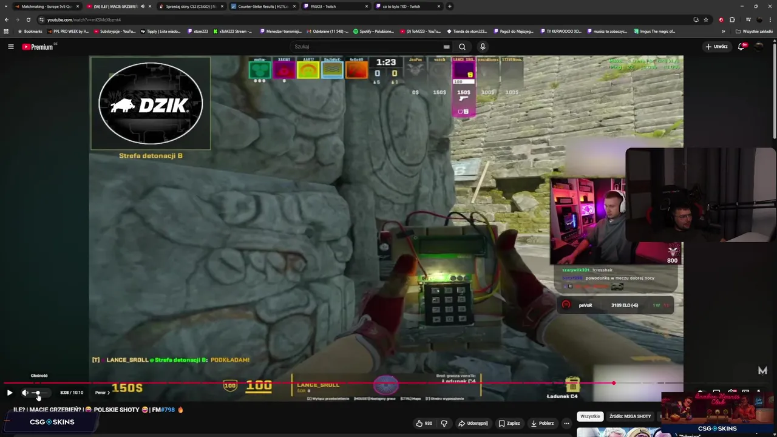The width and height of the screenshot is (777, 437).
Task: Open the YouTube guide hamburger menu
Action: (x=10, y=47)
